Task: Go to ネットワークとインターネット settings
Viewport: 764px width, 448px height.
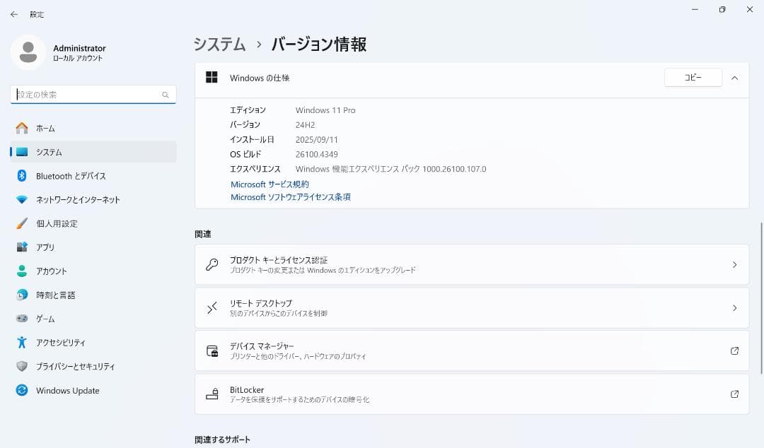Action: coord(93,200)
